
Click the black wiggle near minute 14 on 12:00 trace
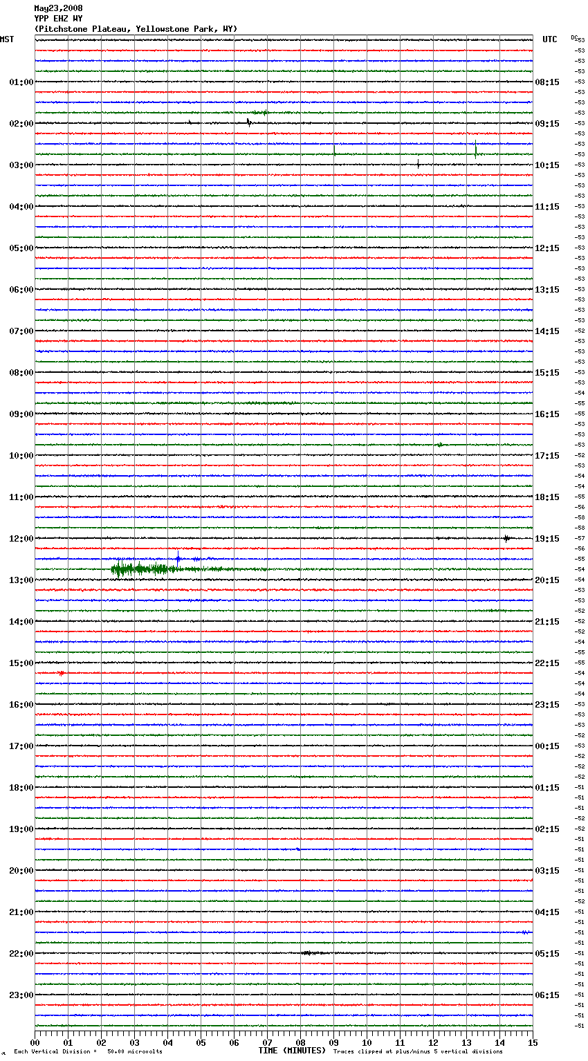click(x=507, y=538)
